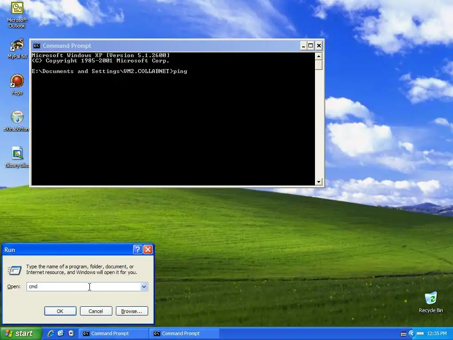
Task: Click the ping command line in the console
Action: pyautogui.click(x=110, y=71)
